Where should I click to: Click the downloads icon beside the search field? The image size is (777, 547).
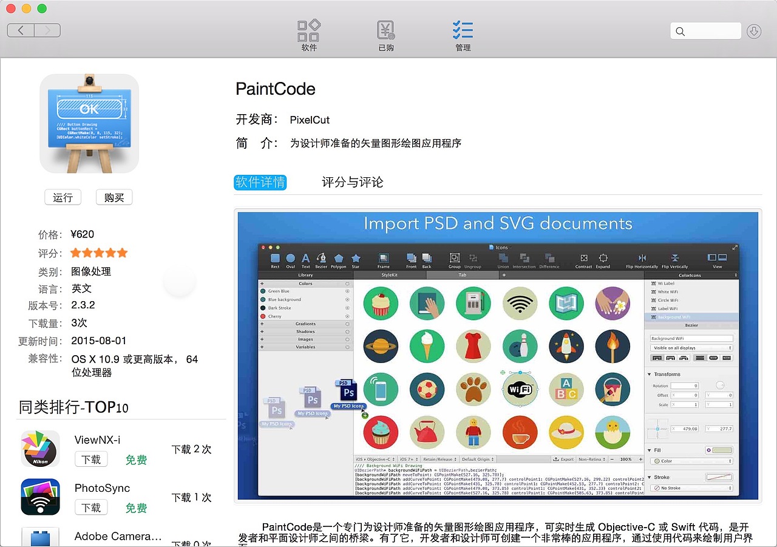pos(754,31)
